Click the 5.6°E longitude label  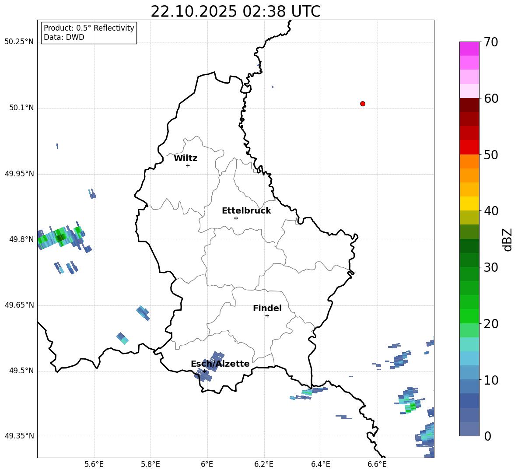click(94, 464)
